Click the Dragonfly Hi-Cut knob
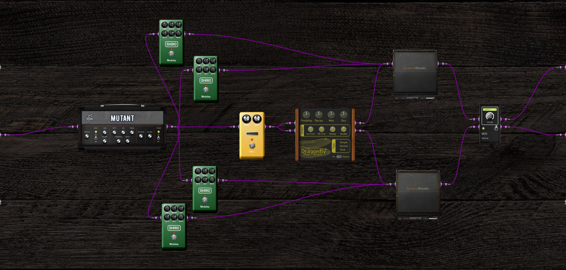The image size is (566, 270). (x=321, y=129)
